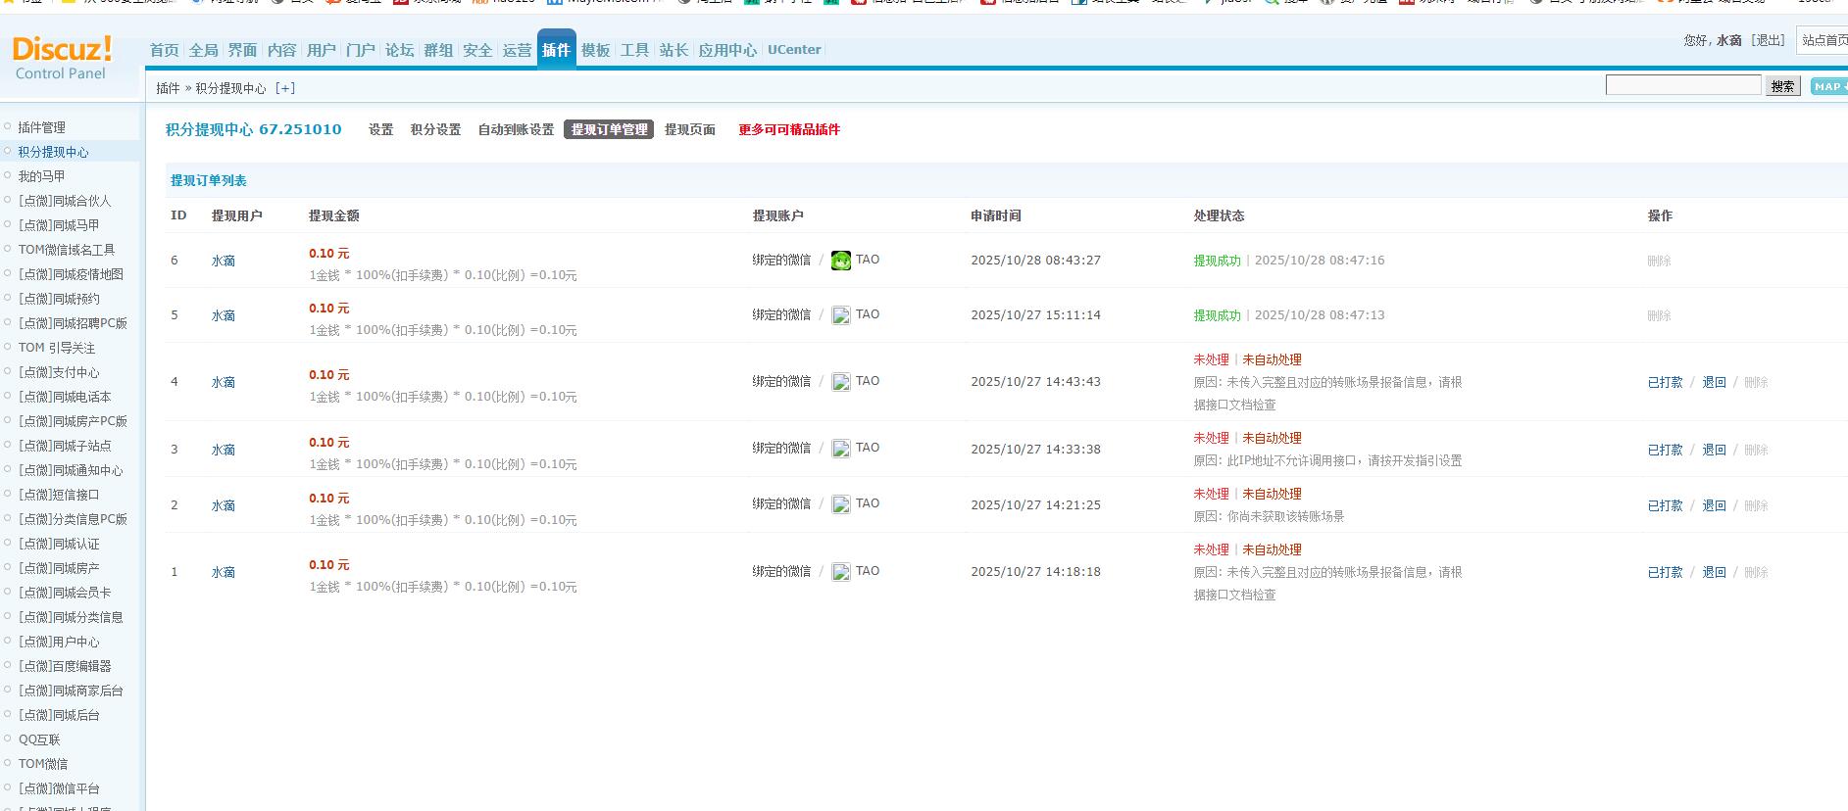Switch to the 应用中心 top menu
The image size is (1848, 811).
726,50
